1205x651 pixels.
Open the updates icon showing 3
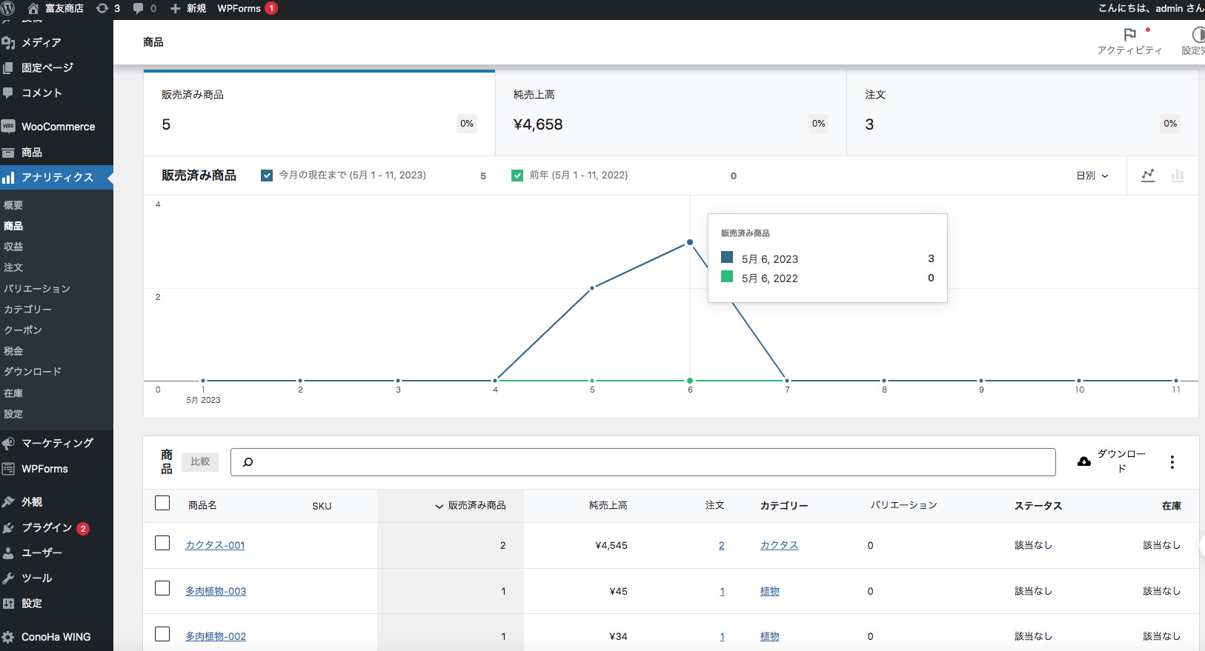coord(108,8)
